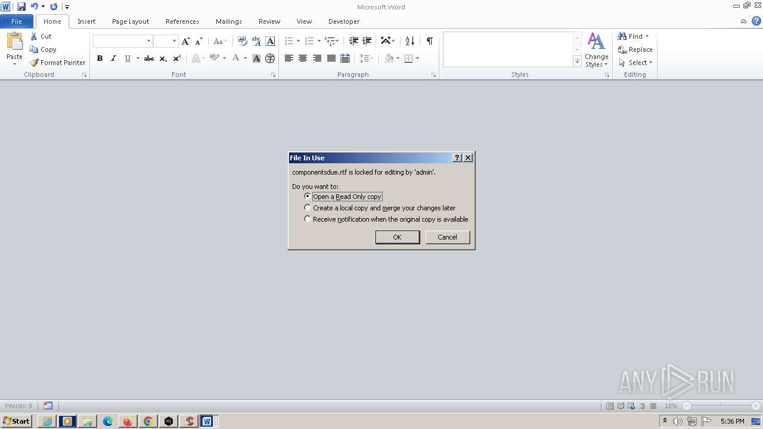Open the Windows Start menu
This screenshot has width=763, height=429.
17,421
